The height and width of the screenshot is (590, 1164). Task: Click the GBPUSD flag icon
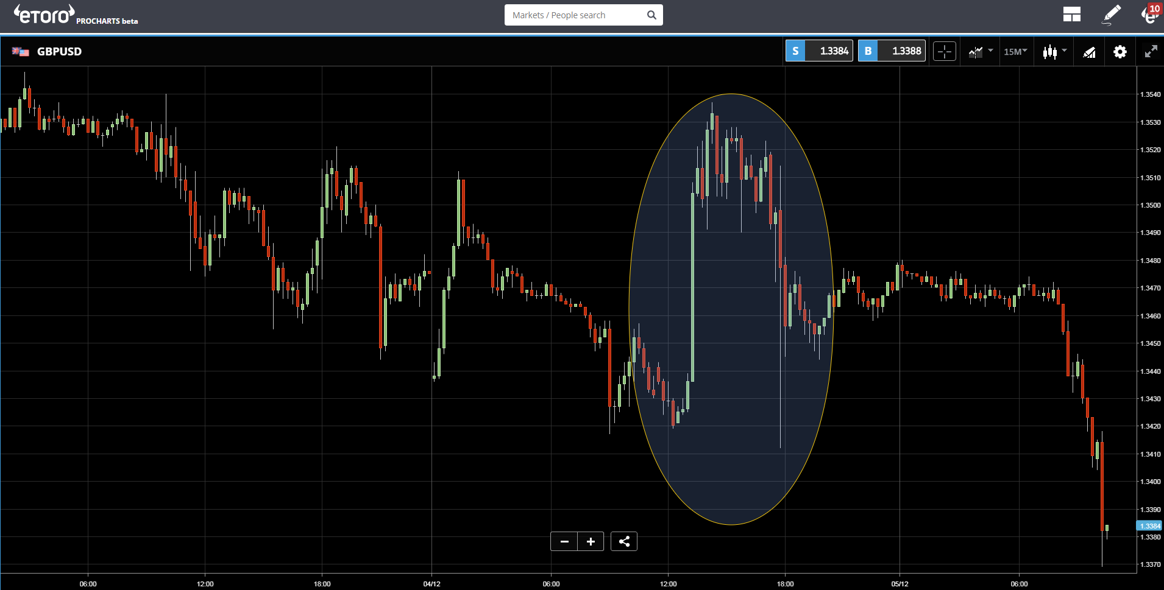pos(20,52)
